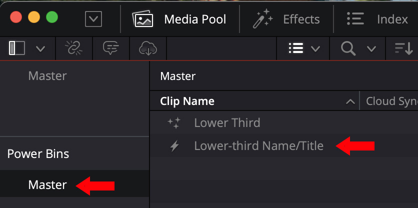Screen dimensions: 418x208
Task: Expand the search options chevron
Action: coord(371,48)
